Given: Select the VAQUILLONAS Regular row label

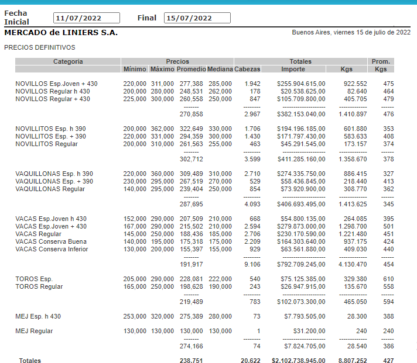Looking at the screenshot, I should (50, 189).
